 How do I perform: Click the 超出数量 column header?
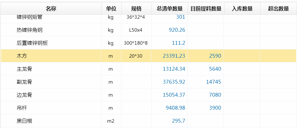click(x=278, y=9)
